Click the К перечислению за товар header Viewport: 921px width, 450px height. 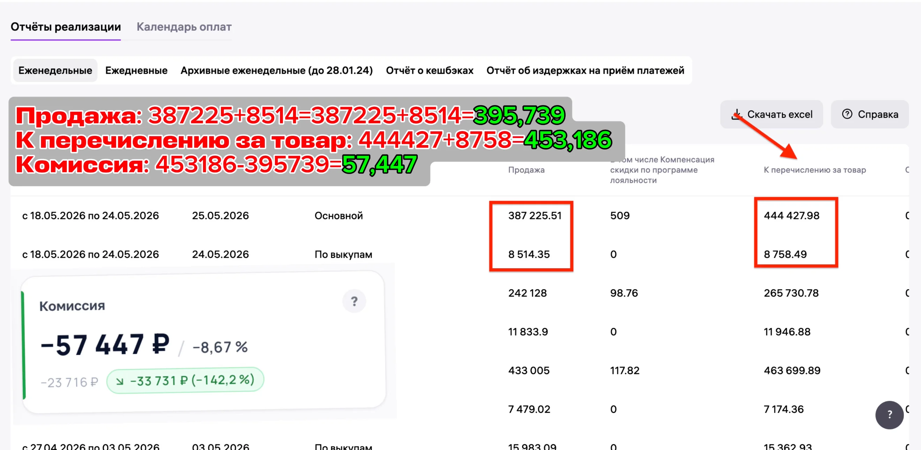815,170
